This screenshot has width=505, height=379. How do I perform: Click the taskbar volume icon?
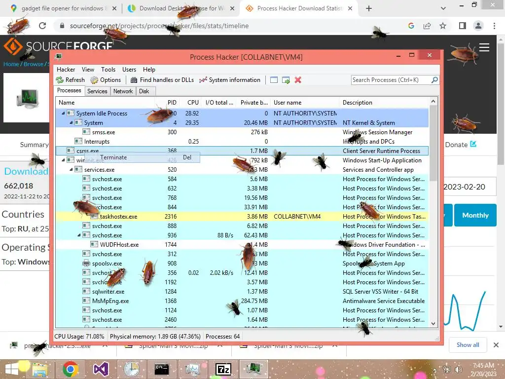(x=458, y=369)
